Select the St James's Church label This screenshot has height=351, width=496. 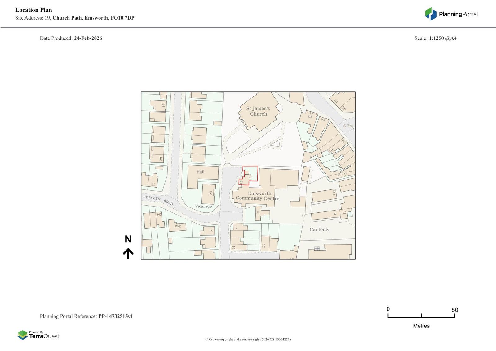[x=258, y=111]
